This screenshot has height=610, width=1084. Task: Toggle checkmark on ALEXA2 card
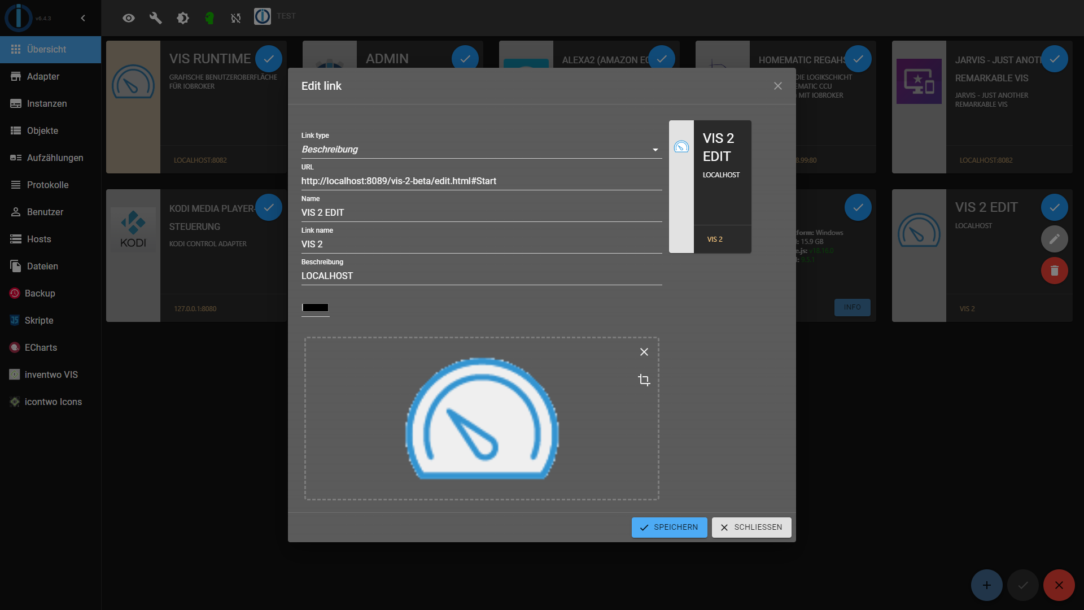pyautogui.click(x=662, y=59)
